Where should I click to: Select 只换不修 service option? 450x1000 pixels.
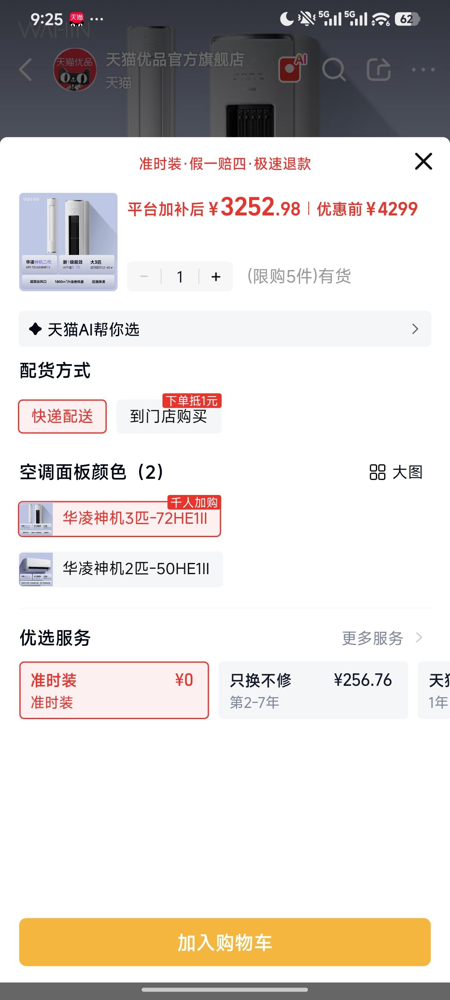(313, 690)
